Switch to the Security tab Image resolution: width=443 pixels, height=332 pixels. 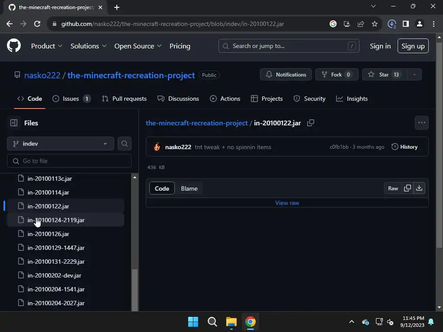[x=310, y=99]
